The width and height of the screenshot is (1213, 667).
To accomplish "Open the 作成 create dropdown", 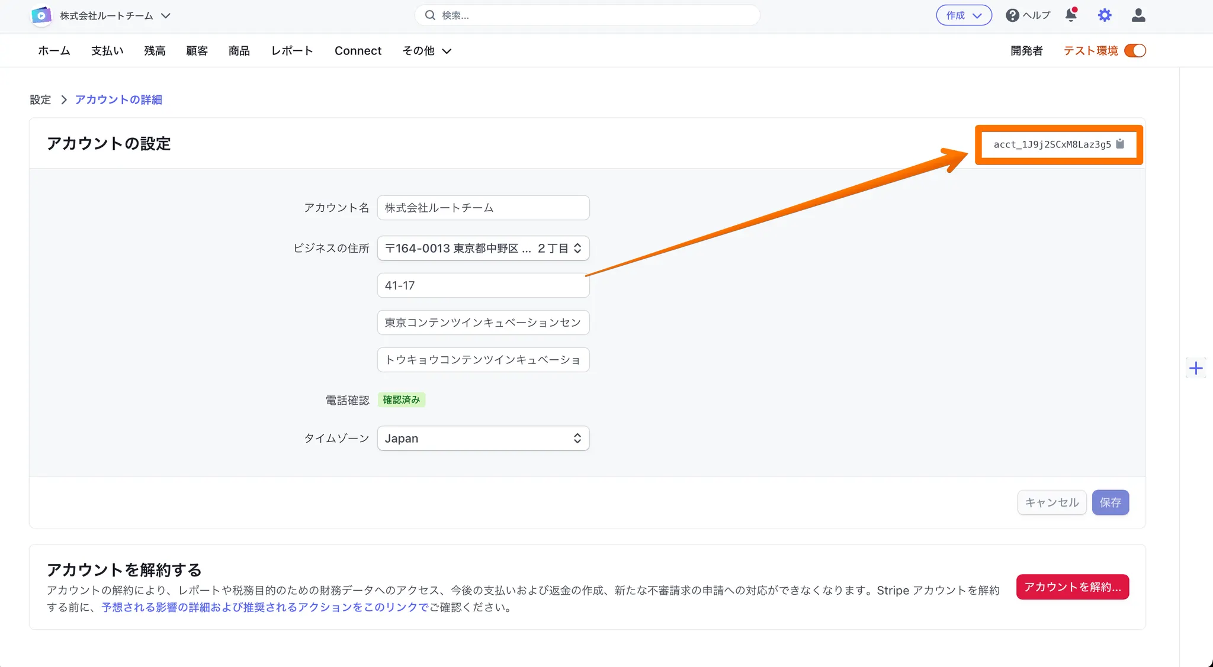I will 964,15.
